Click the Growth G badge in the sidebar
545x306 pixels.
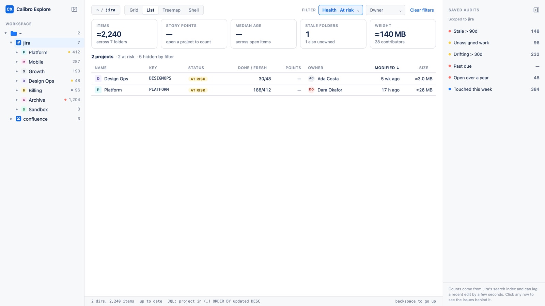[x=24, y=71]
